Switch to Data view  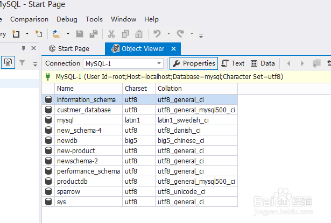tap(263, 63)
